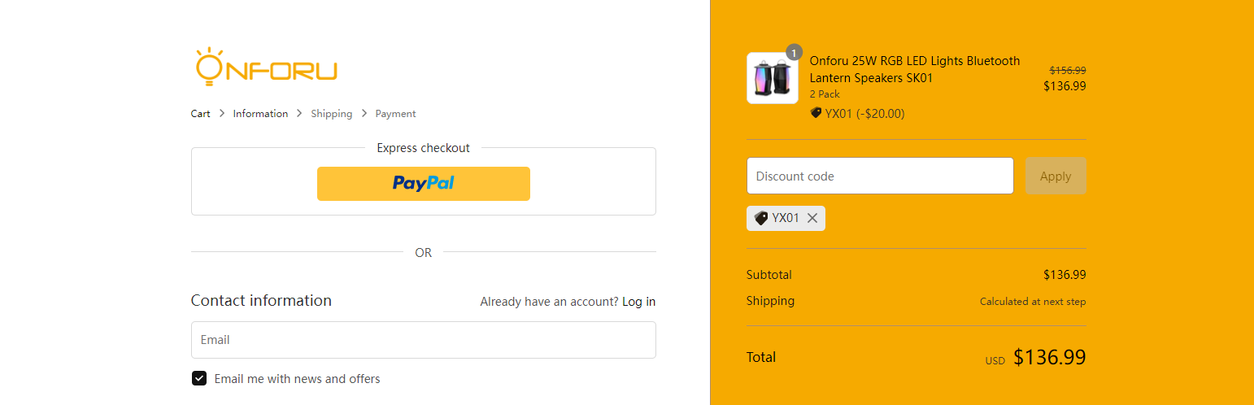1254x405 pixels.
Task: Select the Payment breadcrumb step
Action: (395, 114)
